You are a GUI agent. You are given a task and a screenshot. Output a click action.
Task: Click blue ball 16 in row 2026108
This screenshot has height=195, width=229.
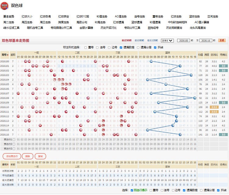click(x=195, y=98)
